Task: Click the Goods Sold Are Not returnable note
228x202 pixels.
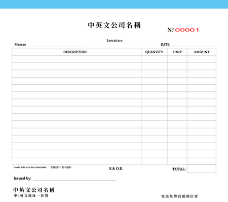Action: click(30, 167)
